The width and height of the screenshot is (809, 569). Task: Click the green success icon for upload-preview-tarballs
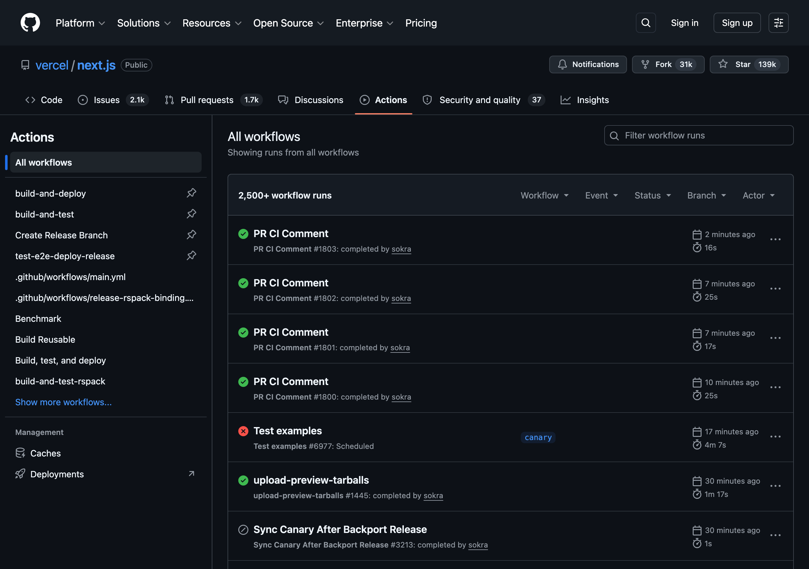coord(243,480)
